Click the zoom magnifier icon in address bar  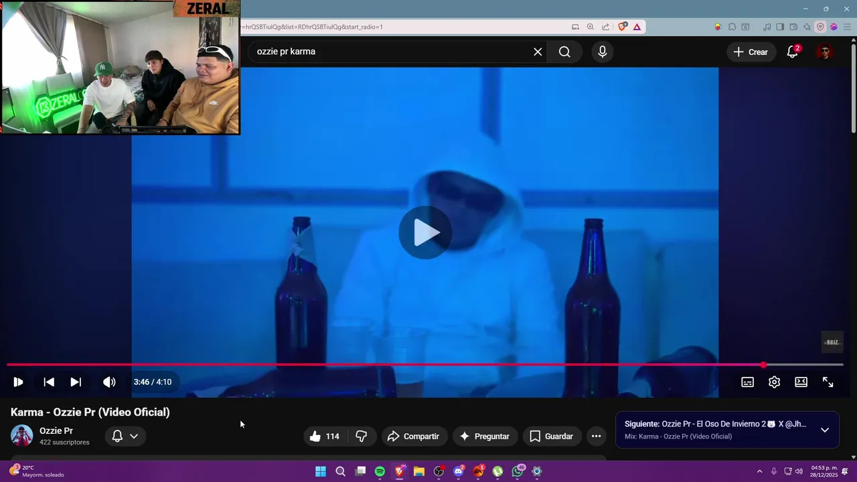tap(591, 27)
